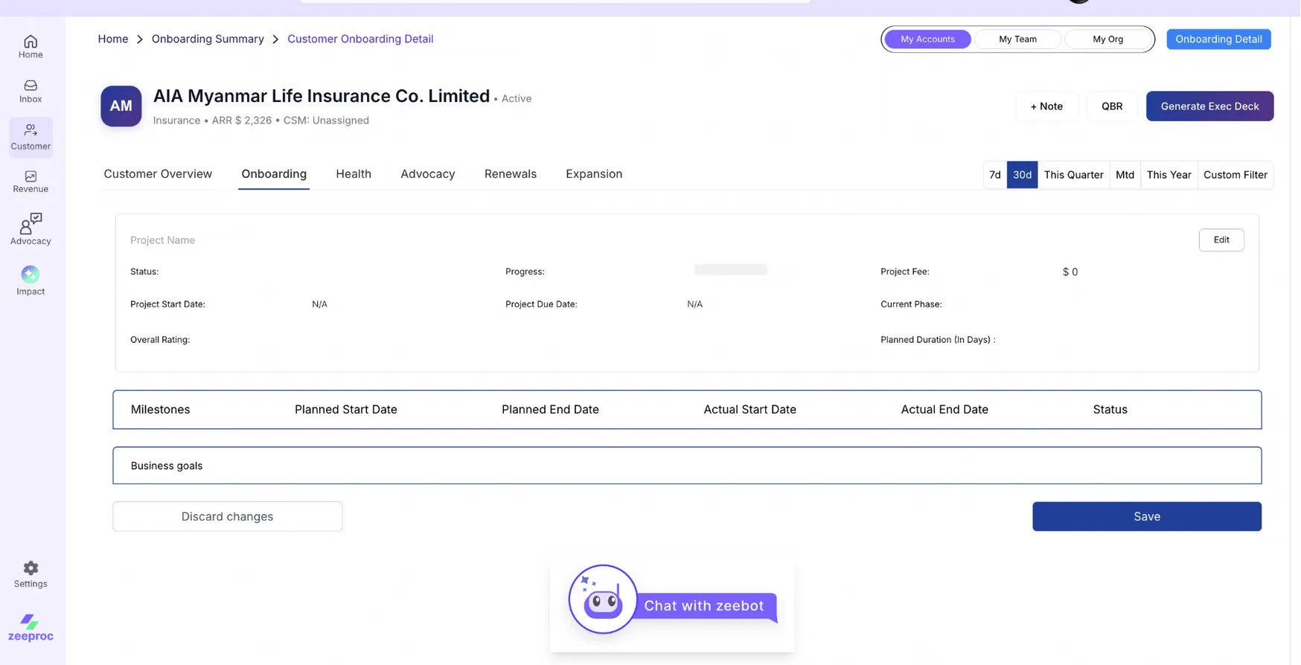Click the project Progress bar

click(730, 270)
